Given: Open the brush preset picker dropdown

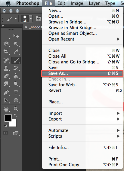Looking at the screenshot, I should pyautogui.click(x=31, y=19).
